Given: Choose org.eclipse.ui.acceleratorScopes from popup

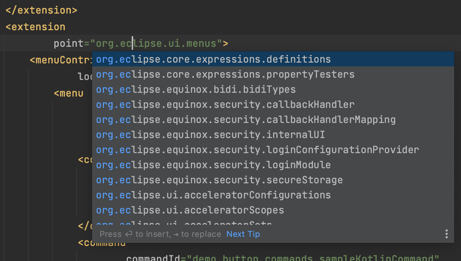Looking at the screenshot, I should 190,210.
